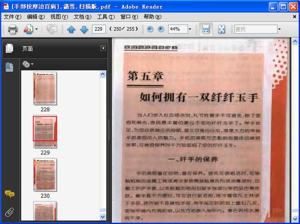
Task: Go to previous page with up arrow
Action: [71, 29]
